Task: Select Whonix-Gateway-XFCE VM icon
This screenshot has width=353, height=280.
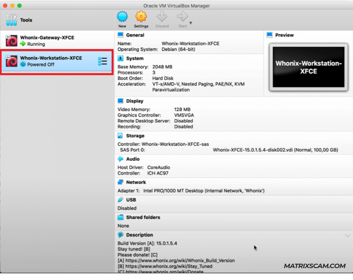Action: (12, 41)
